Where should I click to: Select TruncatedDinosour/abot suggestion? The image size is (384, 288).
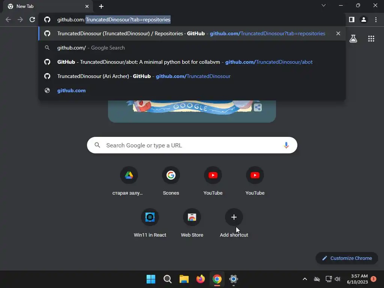(x=192, y=62)
